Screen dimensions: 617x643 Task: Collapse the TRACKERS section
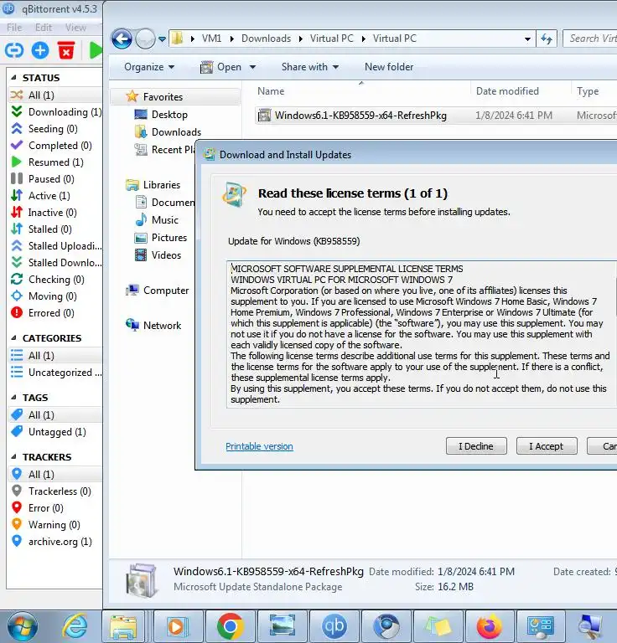(x=14, y=457)
